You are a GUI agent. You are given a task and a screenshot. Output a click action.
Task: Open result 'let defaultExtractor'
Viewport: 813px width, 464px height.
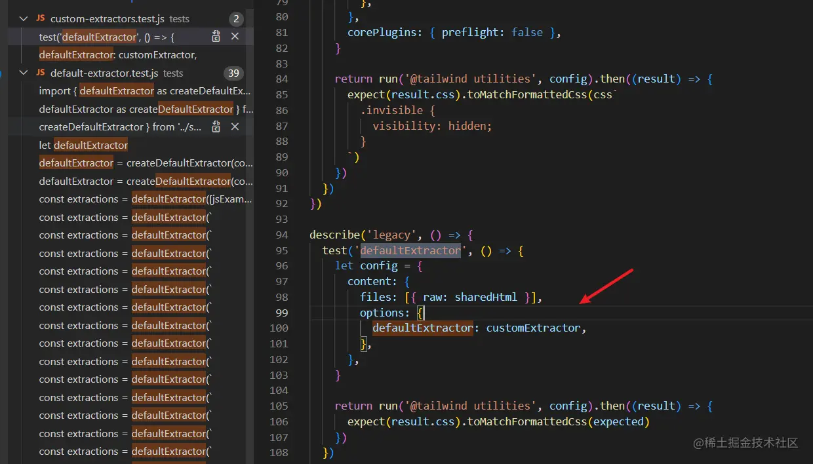83,145
